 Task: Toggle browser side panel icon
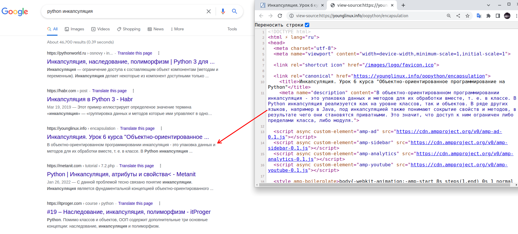click(498, 16)
